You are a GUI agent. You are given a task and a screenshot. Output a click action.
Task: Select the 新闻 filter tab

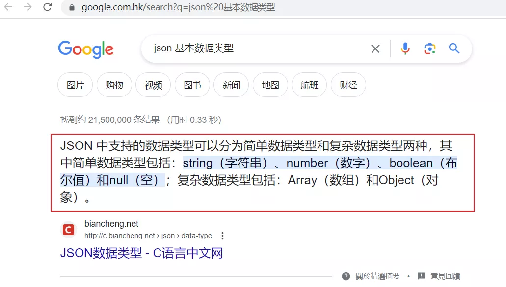point(231,85)
